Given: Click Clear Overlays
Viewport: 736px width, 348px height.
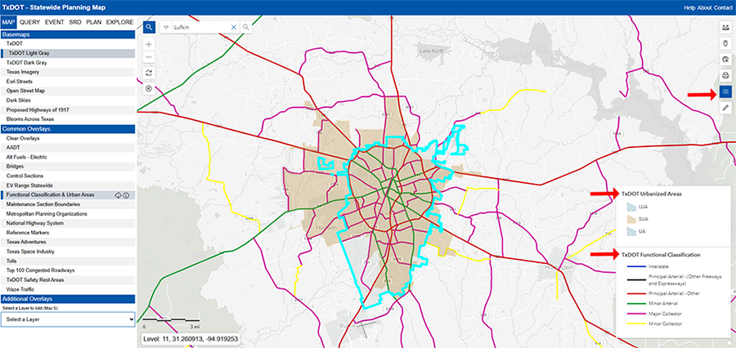Looking at the screenshot, I should tap(68, 138).
